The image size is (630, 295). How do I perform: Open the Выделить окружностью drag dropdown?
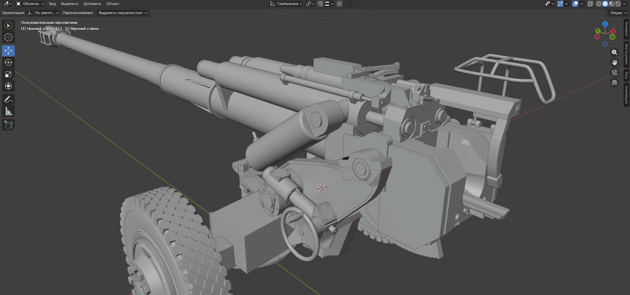tap(122, 13)
